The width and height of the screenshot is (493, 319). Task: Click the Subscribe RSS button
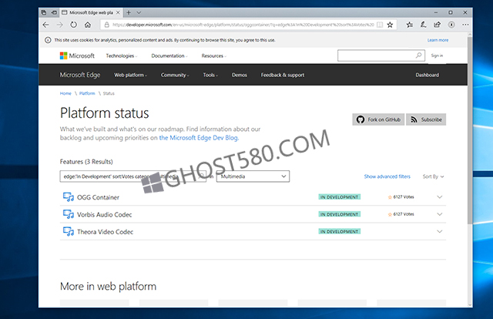[426, 119]
